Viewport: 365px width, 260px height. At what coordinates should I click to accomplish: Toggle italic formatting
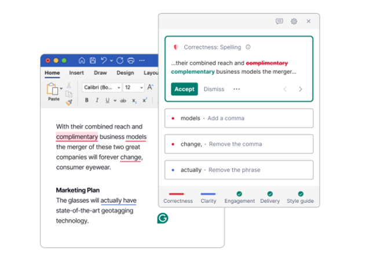coord(97,101)
